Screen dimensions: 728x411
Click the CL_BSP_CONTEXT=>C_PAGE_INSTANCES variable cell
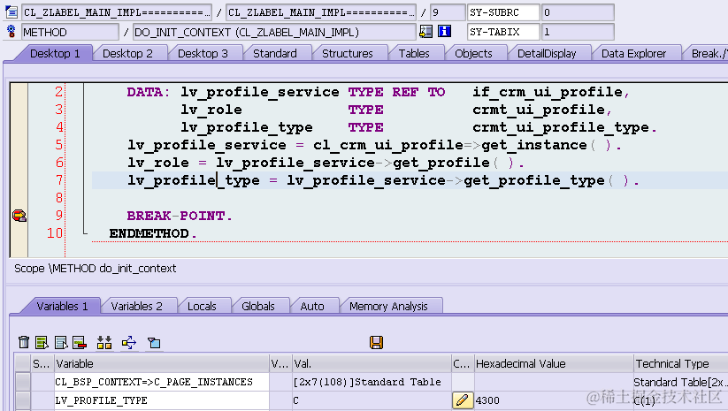click(x=162, y=382)
